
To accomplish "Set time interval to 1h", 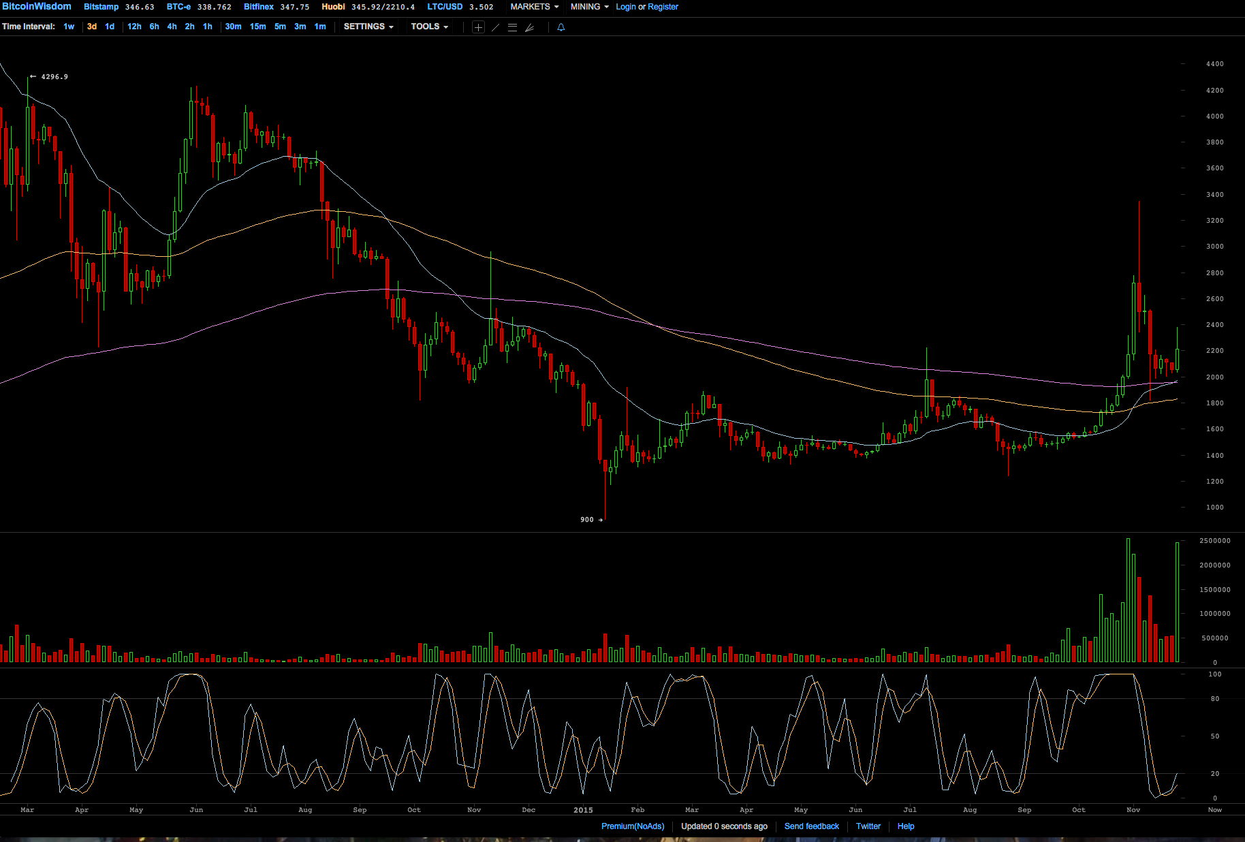I will tap(207, 27).
